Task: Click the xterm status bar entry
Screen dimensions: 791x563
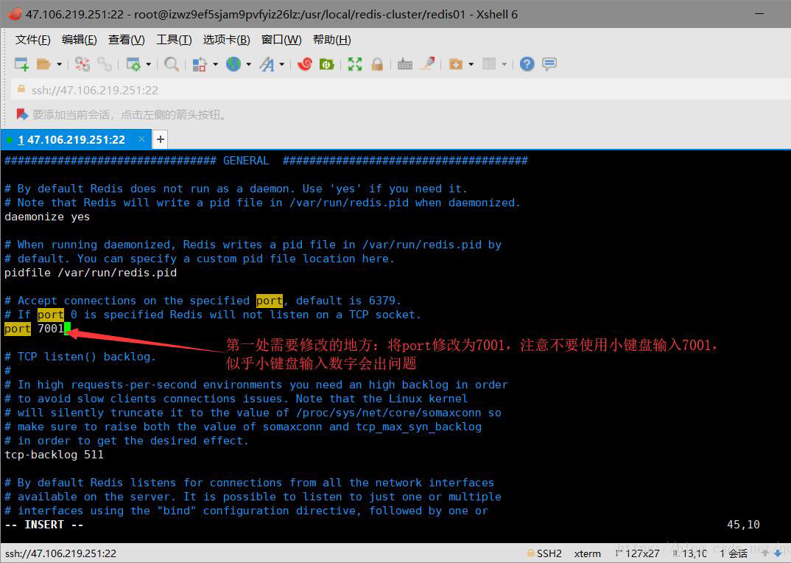Action: tap(588, 553)
